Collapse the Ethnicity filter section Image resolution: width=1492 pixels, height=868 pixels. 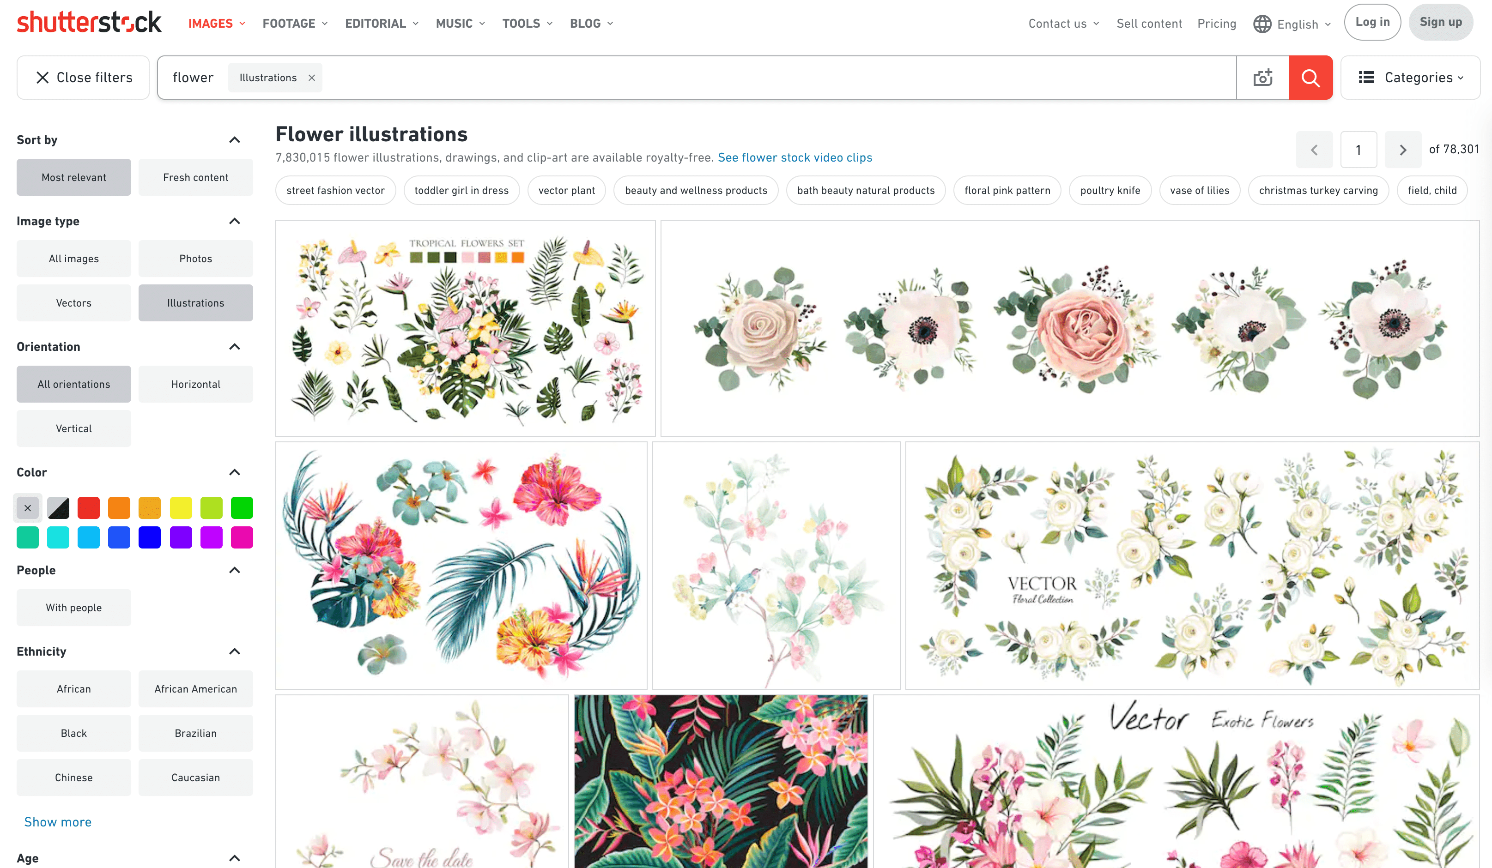[x=235, y=651]
